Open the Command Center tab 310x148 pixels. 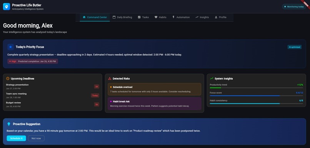click(95, 17)
